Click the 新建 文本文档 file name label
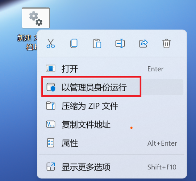The width and height of the screenshot is (196, 181). 27,43
